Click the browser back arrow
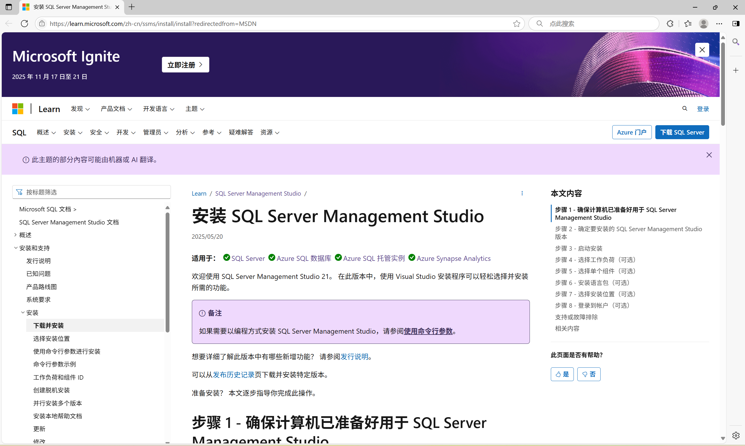The width and height of the screenshot is (745, 446). pos(8,24)
